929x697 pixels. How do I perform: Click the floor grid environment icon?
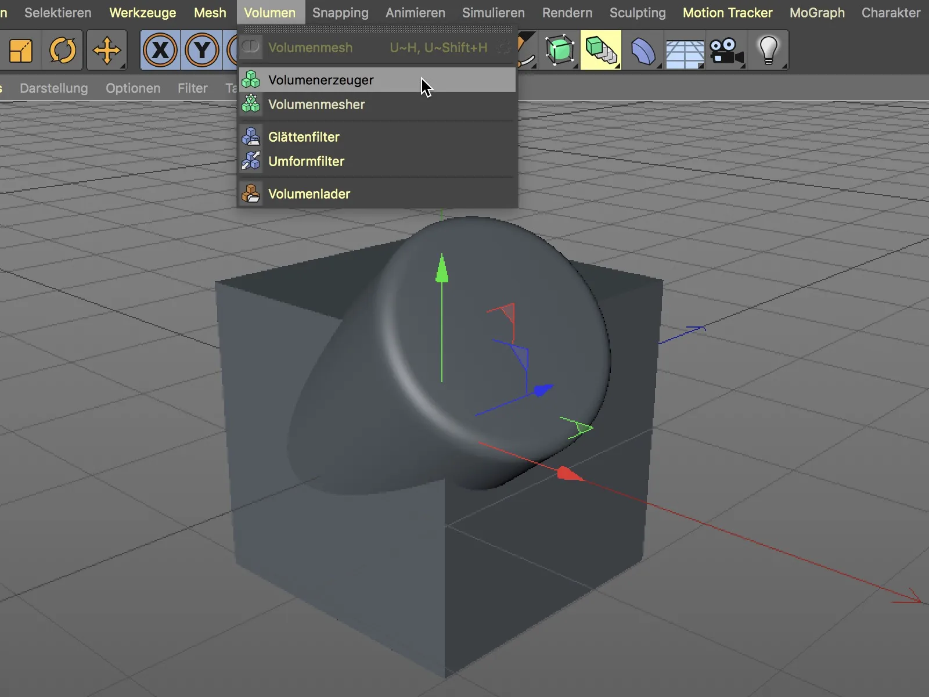(685, 53)
